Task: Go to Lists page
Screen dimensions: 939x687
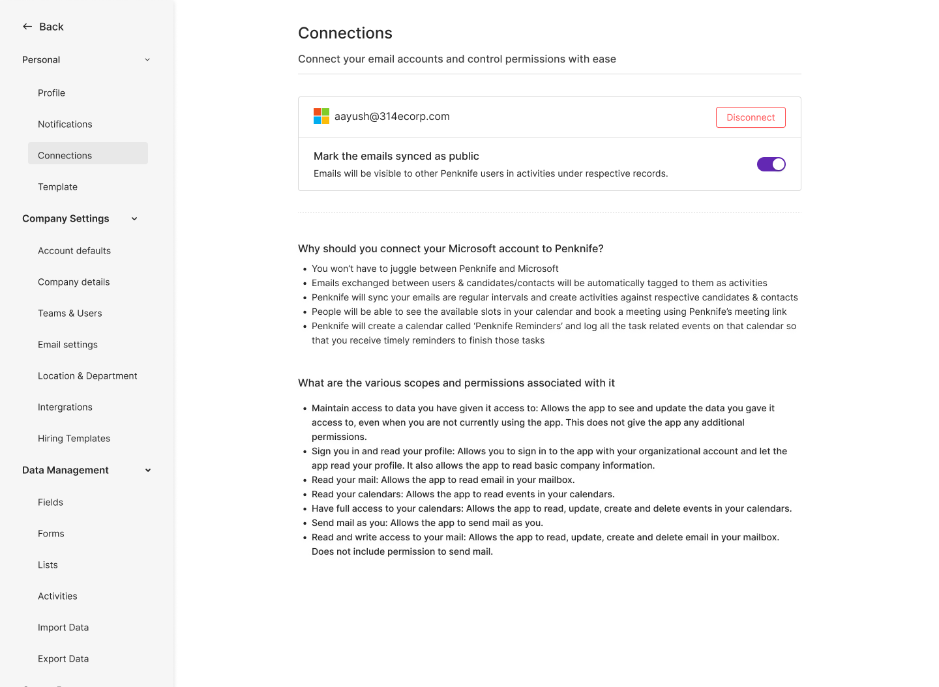Action: (48, 565)
